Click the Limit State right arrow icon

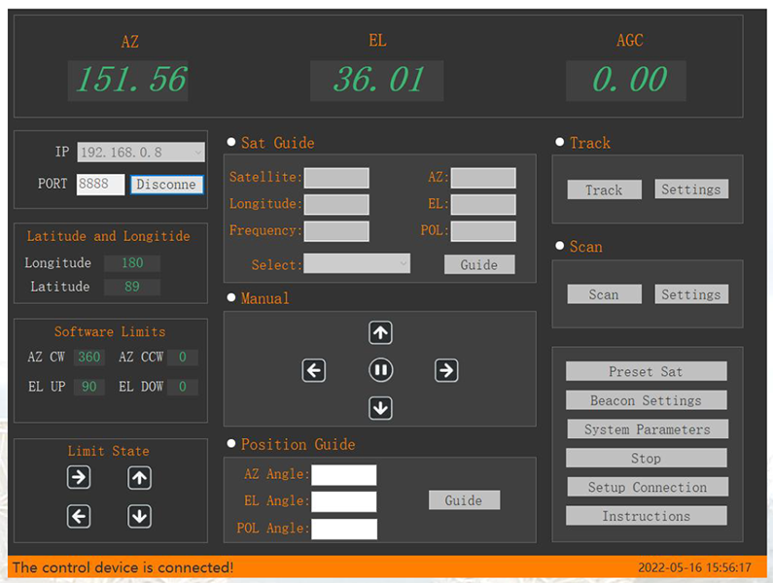tap(79, 477)
